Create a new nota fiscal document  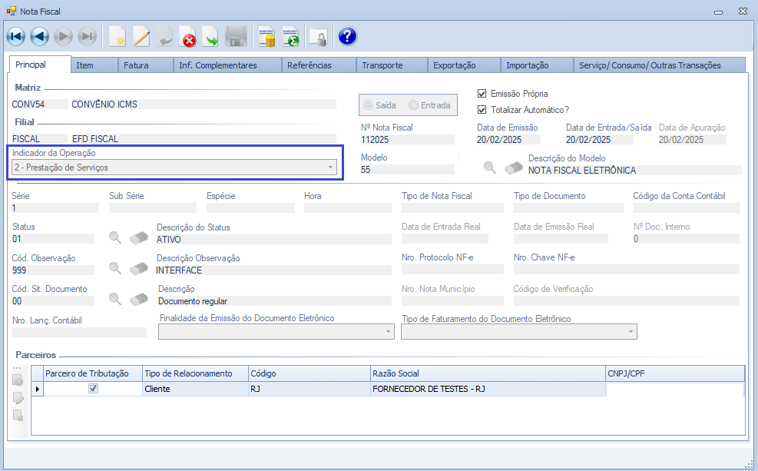118,36
